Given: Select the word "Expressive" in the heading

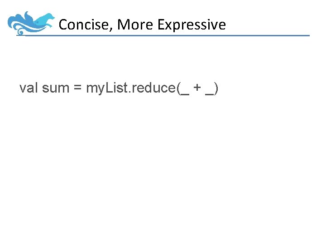Looking at the screenshot, I should point(192,24).
